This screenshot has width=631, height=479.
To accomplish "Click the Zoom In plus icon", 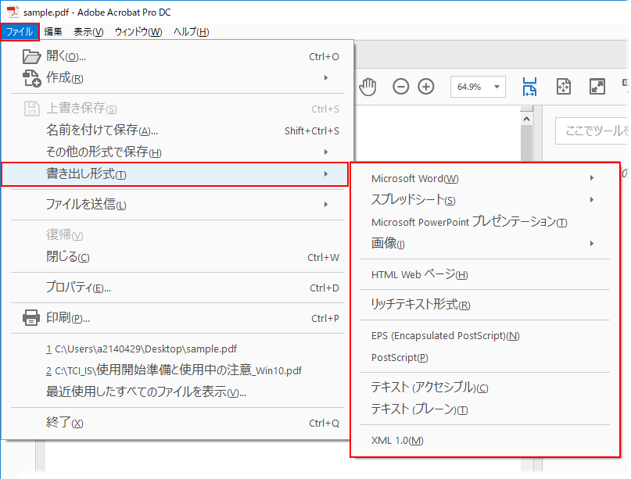I will click(x=426, y=87).
